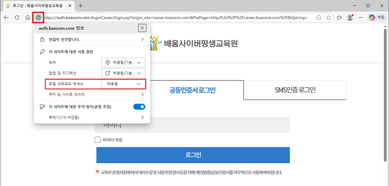This screenshot has width=389, height=186.
Task: Open Edge settings and more menu
Action: (x=361, y=17)
